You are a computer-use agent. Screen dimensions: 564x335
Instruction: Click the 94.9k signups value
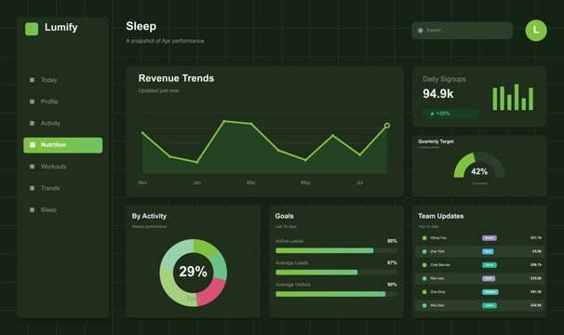click(437, 94)
